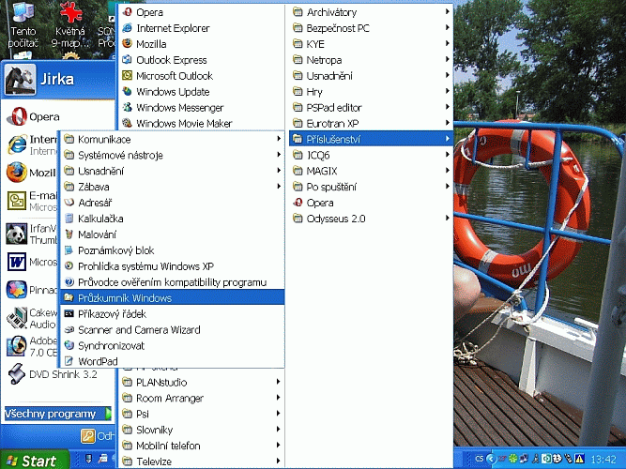Open Malování paint program
The height and width of the screenshot is (469, 626).
tap(172, 234)
